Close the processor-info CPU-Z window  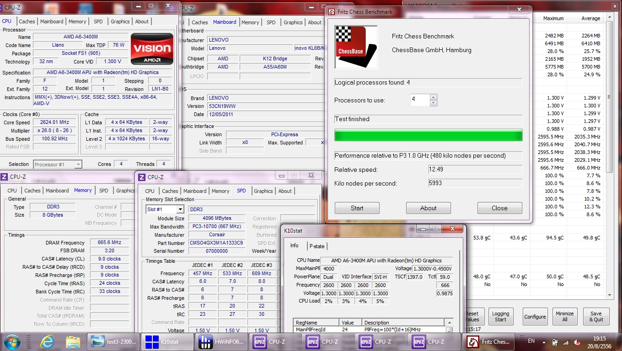click(169, 6)
